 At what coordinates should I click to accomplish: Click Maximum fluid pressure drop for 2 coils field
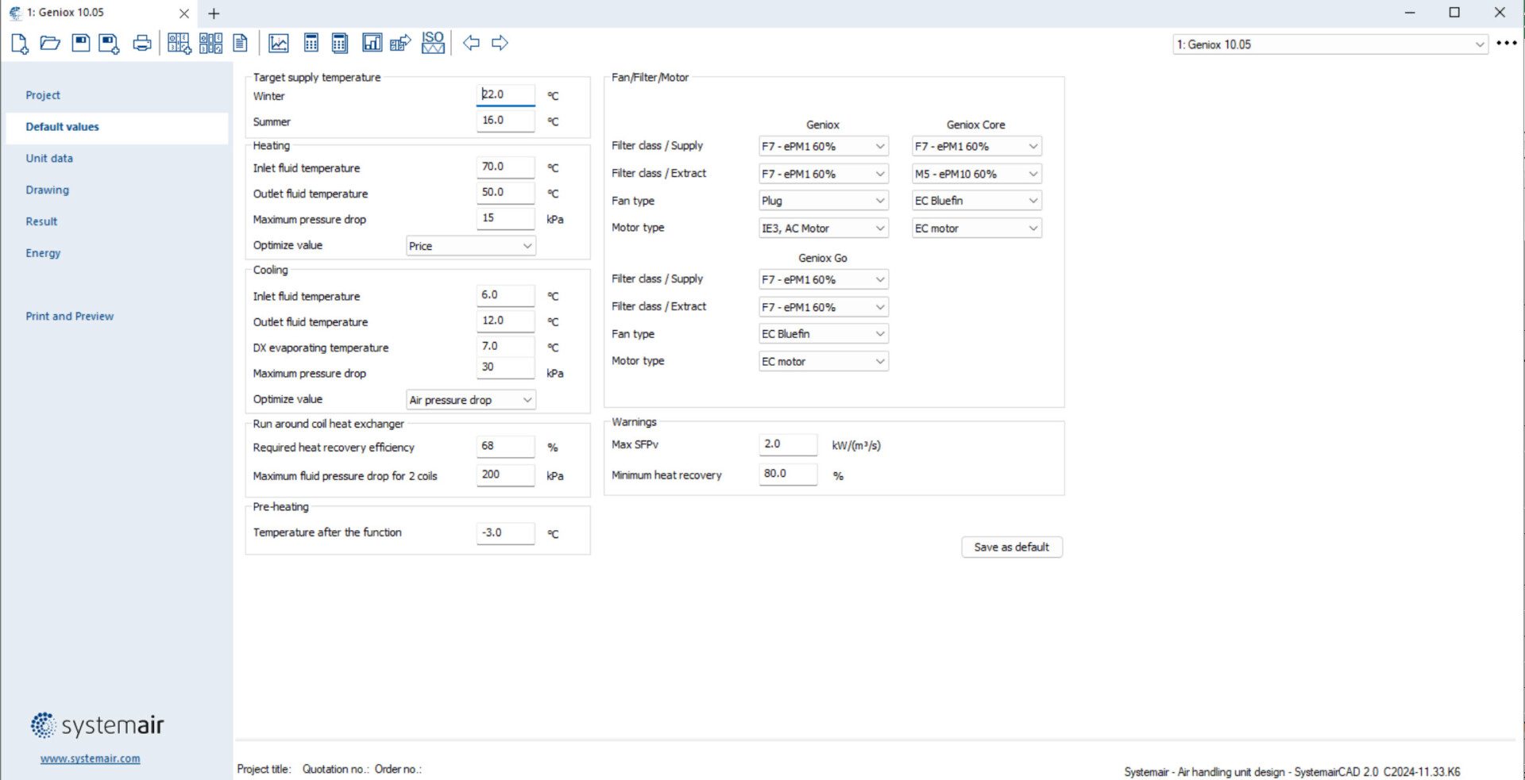click(x=505, y=475)
